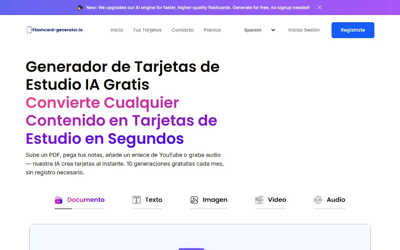Click the celebration icon in the announcement banner
Image resolution: width=400 pixels, height=250 pixels.
point(80,7)
